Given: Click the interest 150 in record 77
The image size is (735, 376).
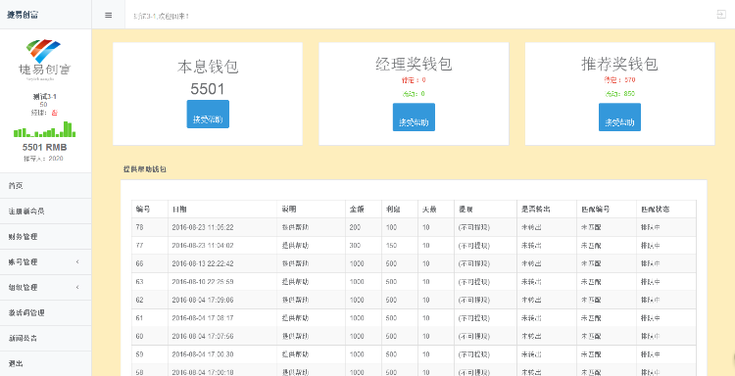Looking at the screenshot, I should pyautogui.click(x=391, y=246).
